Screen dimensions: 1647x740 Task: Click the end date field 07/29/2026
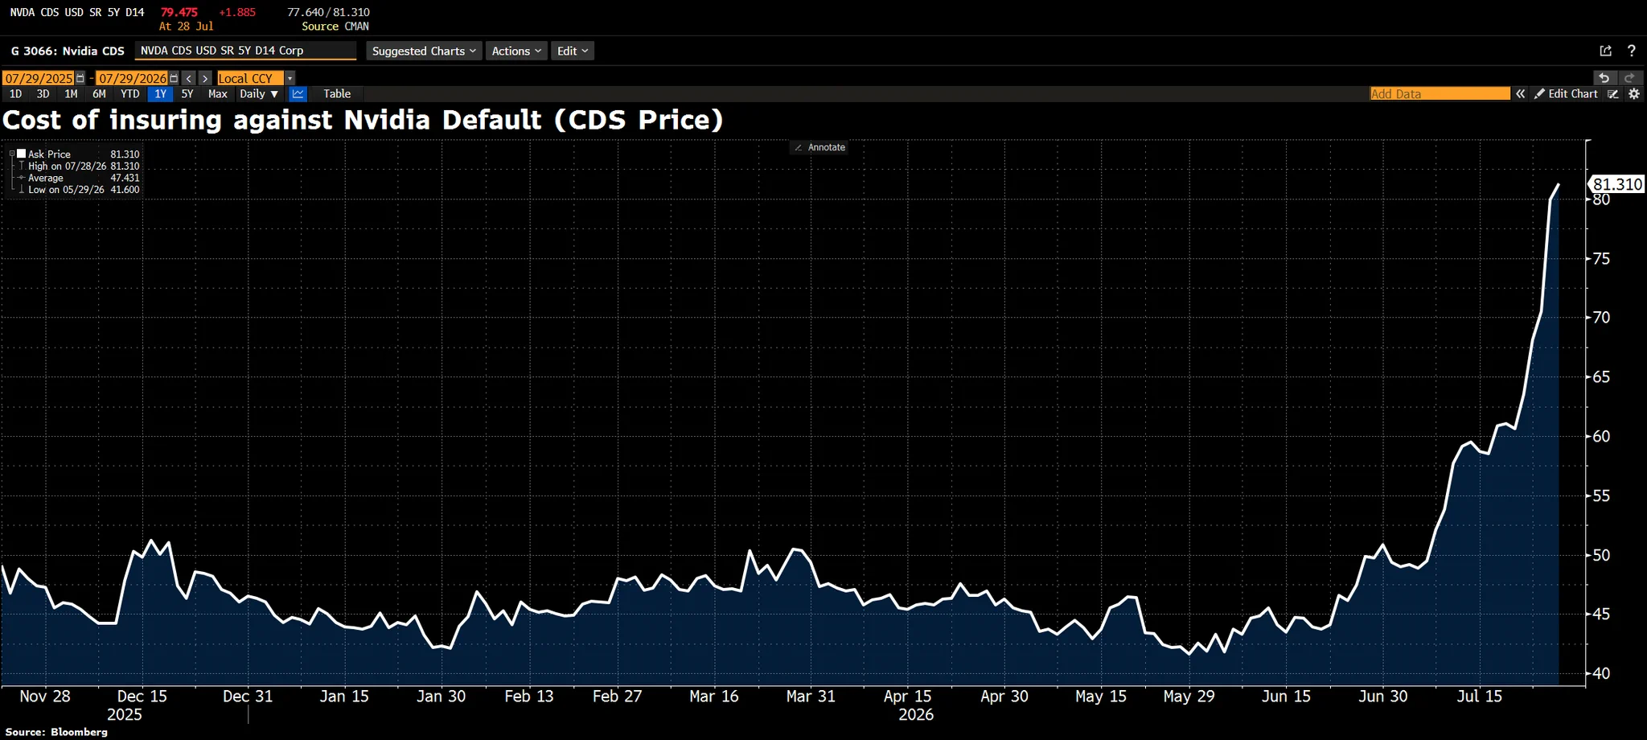pyautogui.click(x=133, y=78)
